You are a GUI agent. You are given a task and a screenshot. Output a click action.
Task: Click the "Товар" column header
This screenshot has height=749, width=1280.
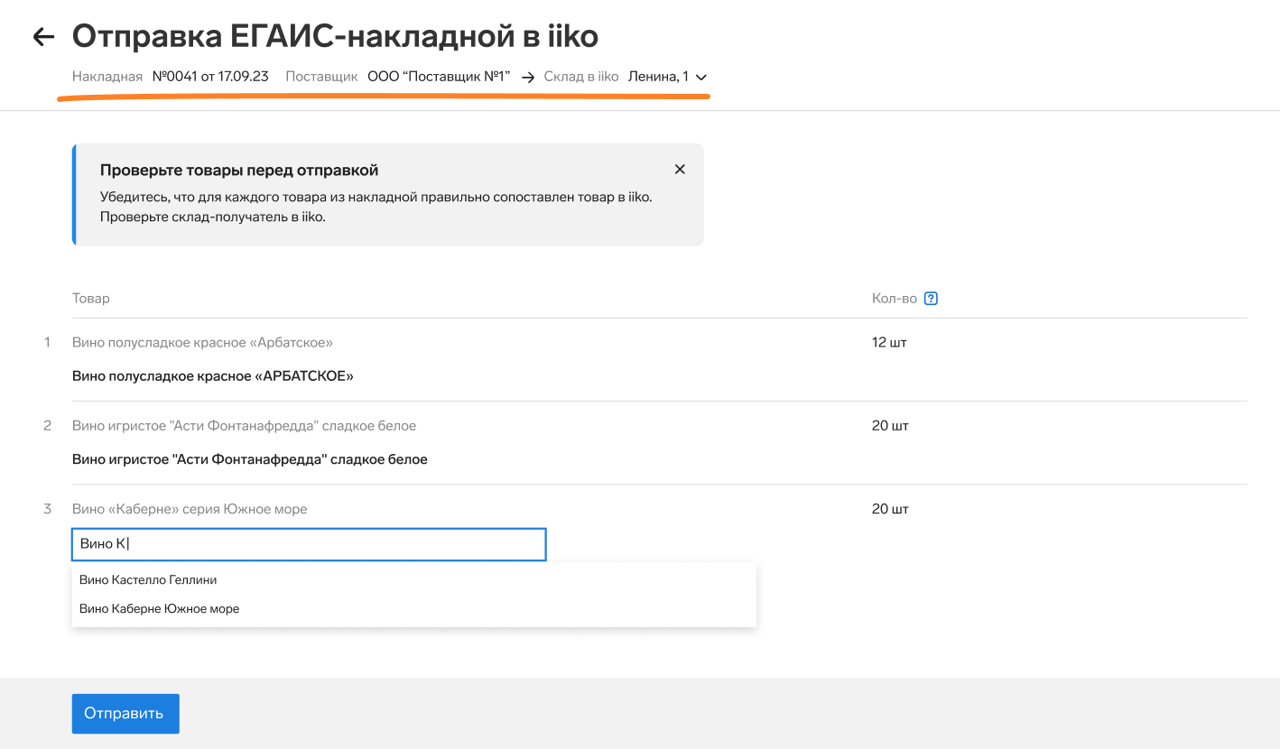(90, 299)
